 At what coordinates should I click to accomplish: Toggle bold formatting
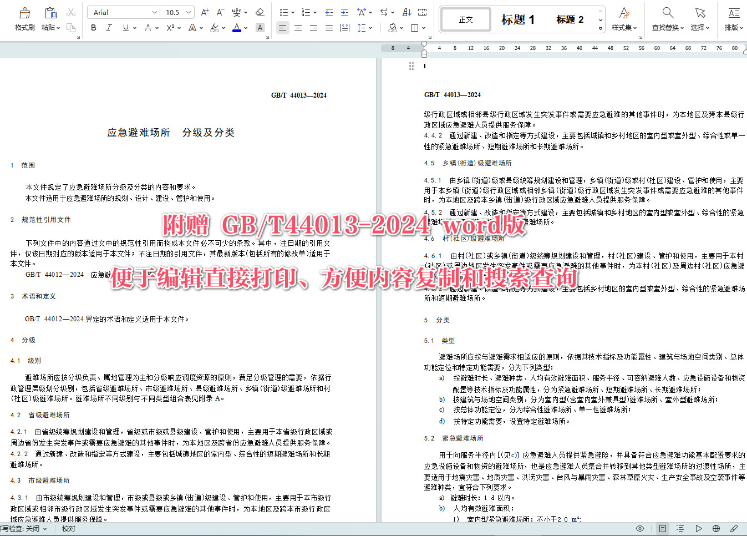point(93,27)
